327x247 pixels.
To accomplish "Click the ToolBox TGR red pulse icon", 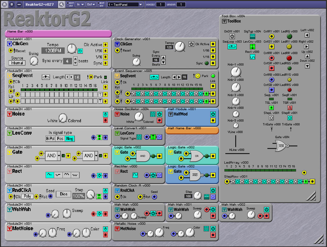I will (x=290, y=108).
